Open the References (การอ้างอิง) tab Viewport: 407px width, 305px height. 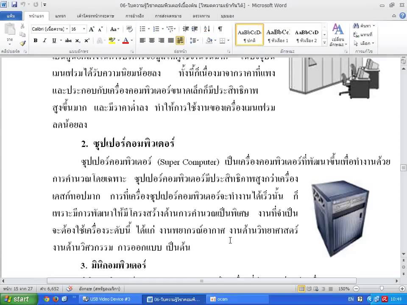click(x=134, y=16)
